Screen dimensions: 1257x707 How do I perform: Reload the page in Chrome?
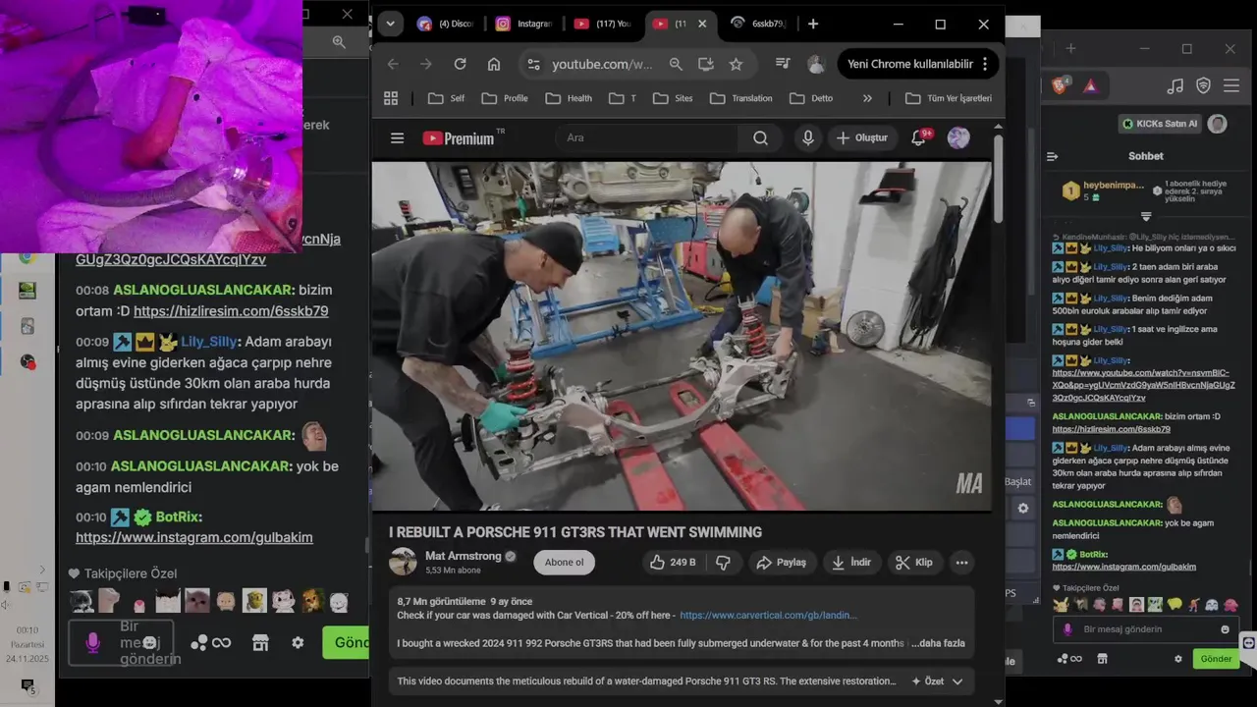point(460,64)
